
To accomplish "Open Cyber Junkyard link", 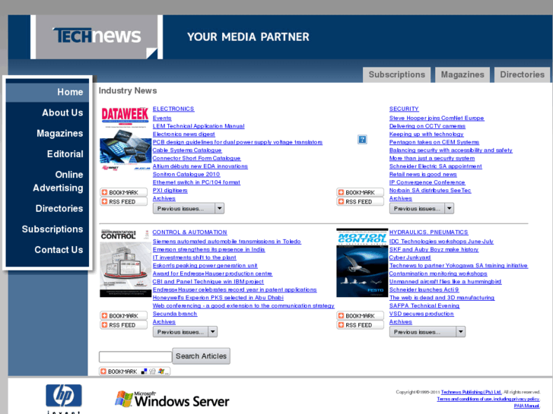I will tap(410, 258).
